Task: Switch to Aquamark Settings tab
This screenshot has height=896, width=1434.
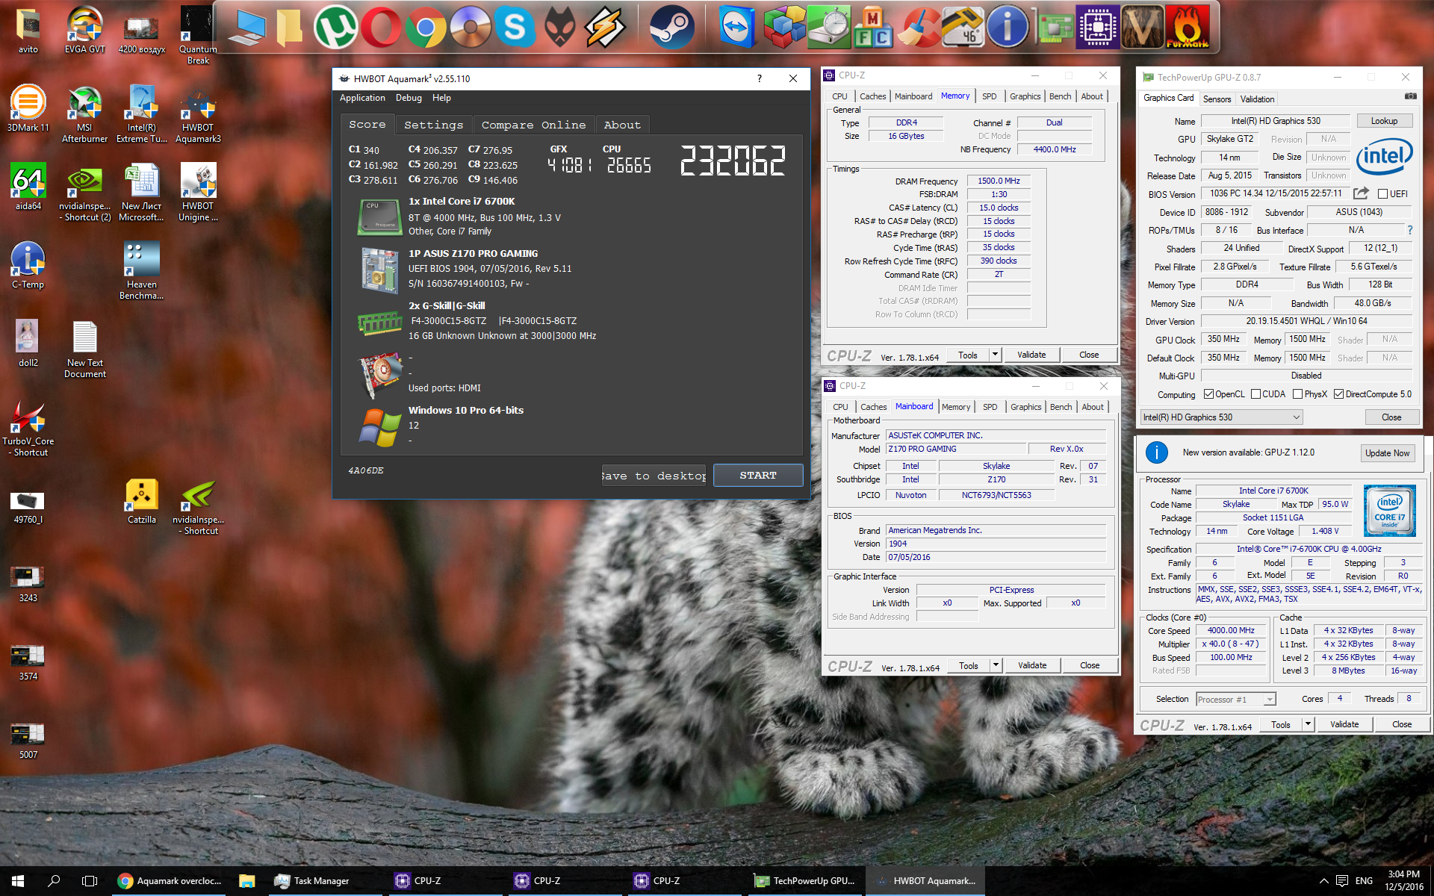Action: point(433,125)
